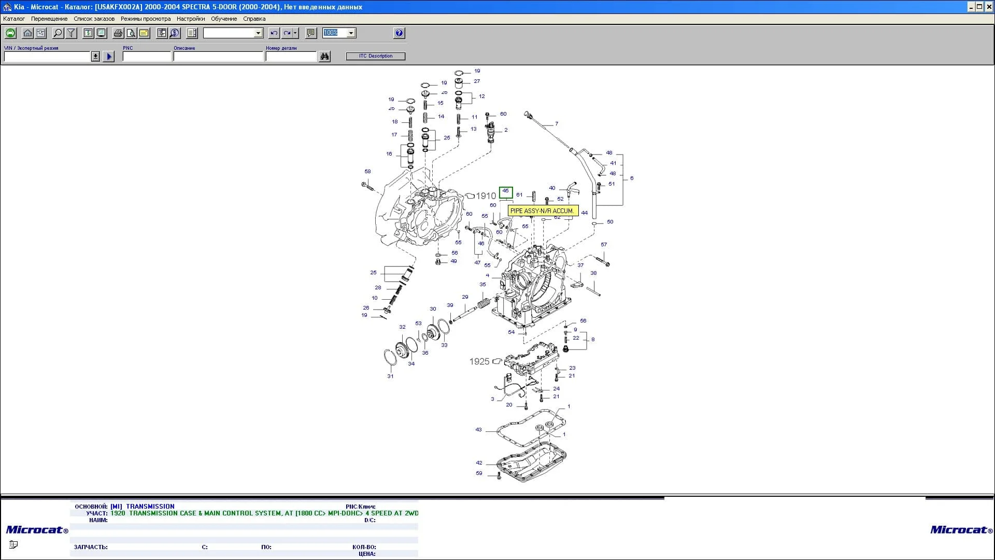The width and height of the screenshot is (995, 560).
Task: Focus the Описание input field
Action: click(218, 57)
